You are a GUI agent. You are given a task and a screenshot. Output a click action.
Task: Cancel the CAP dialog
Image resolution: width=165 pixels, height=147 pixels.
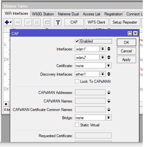[126, 51]
